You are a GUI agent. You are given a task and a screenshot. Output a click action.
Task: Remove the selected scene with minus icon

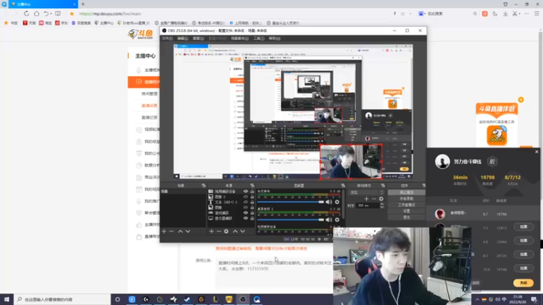point(172,231)
